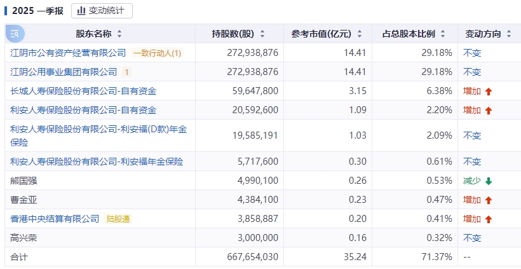This screenshot has height=269, width=521.
Task: Expand the 一致行动人(1) tag
Action: [157, 53]
